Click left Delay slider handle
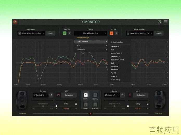Screen dimensions: 181x135 [x=56, y=106]
